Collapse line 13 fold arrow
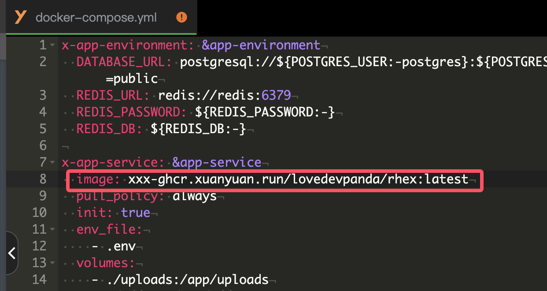 [53, 263]
